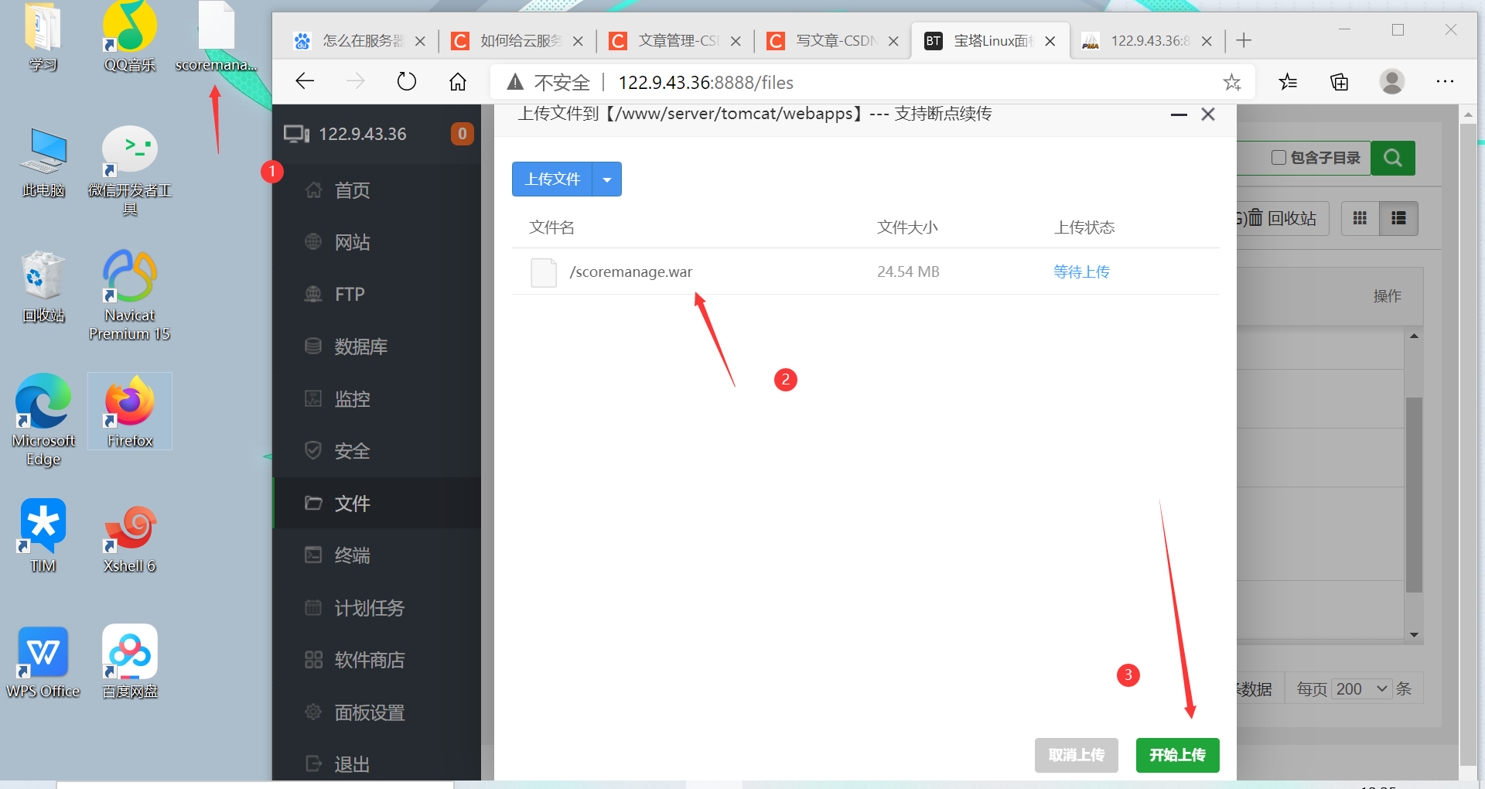Open the browser Settings and more menu

pyautogui.click(x=1445, y=81)
